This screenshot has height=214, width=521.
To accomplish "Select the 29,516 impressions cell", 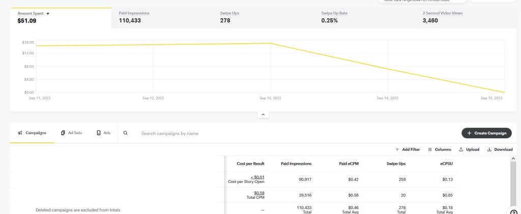I will pyautogui.click(x=305, y=195).
